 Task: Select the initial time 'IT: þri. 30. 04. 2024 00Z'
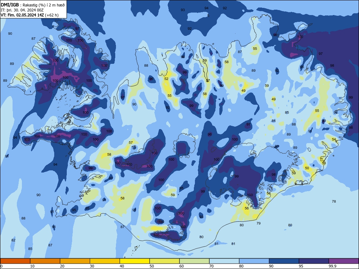pos(22,10)
